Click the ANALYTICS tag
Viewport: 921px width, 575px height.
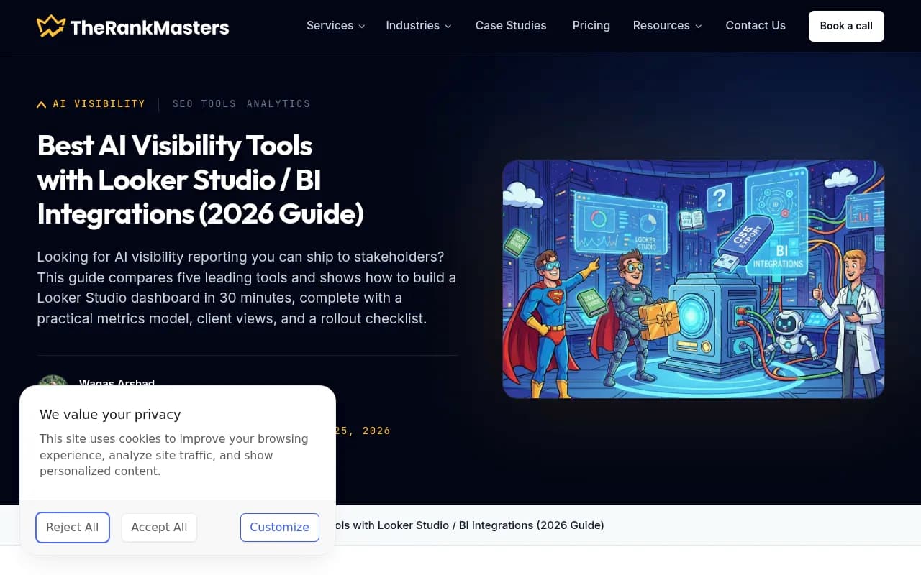(x=278, y=103)
